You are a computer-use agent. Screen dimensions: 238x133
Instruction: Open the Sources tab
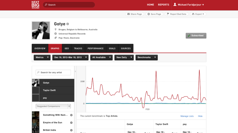click(x=126, y=49)
